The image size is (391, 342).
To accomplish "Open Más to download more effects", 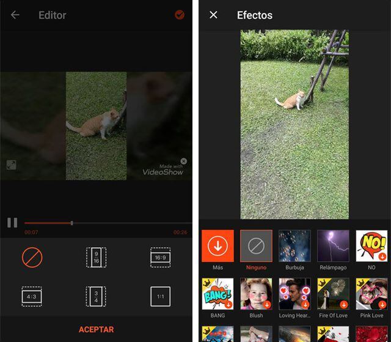I will point(217,246).
